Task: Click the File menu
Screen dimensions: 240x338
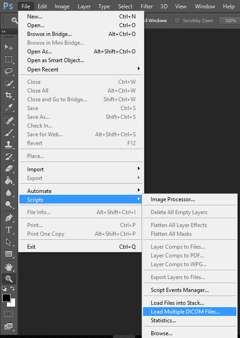Action: (26, 6)
